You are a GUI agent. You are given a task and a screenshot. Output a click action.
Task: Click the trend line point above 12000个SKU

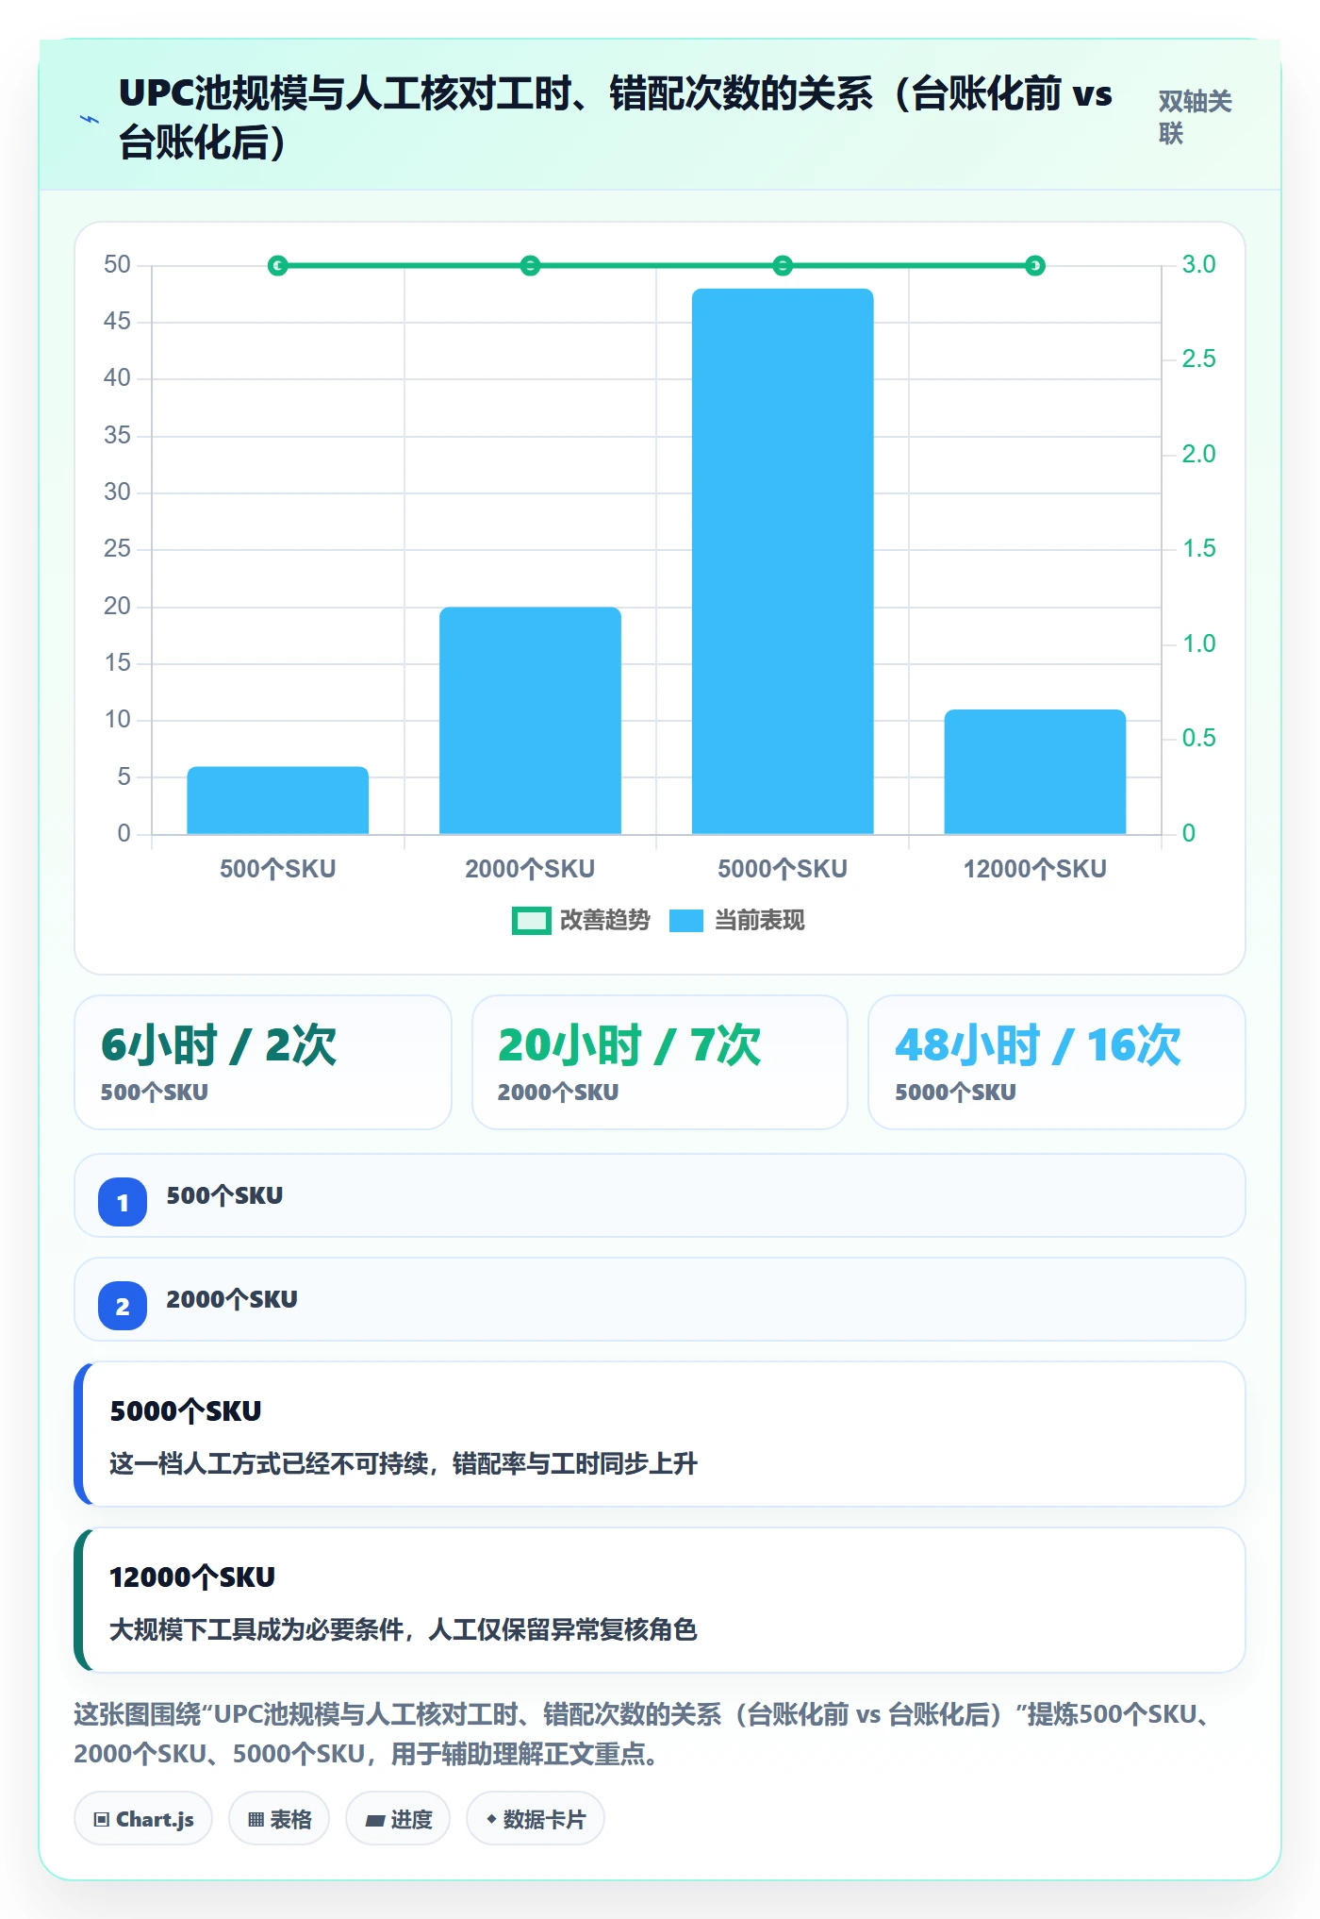pyautogui.click(x=1035, y=266)
